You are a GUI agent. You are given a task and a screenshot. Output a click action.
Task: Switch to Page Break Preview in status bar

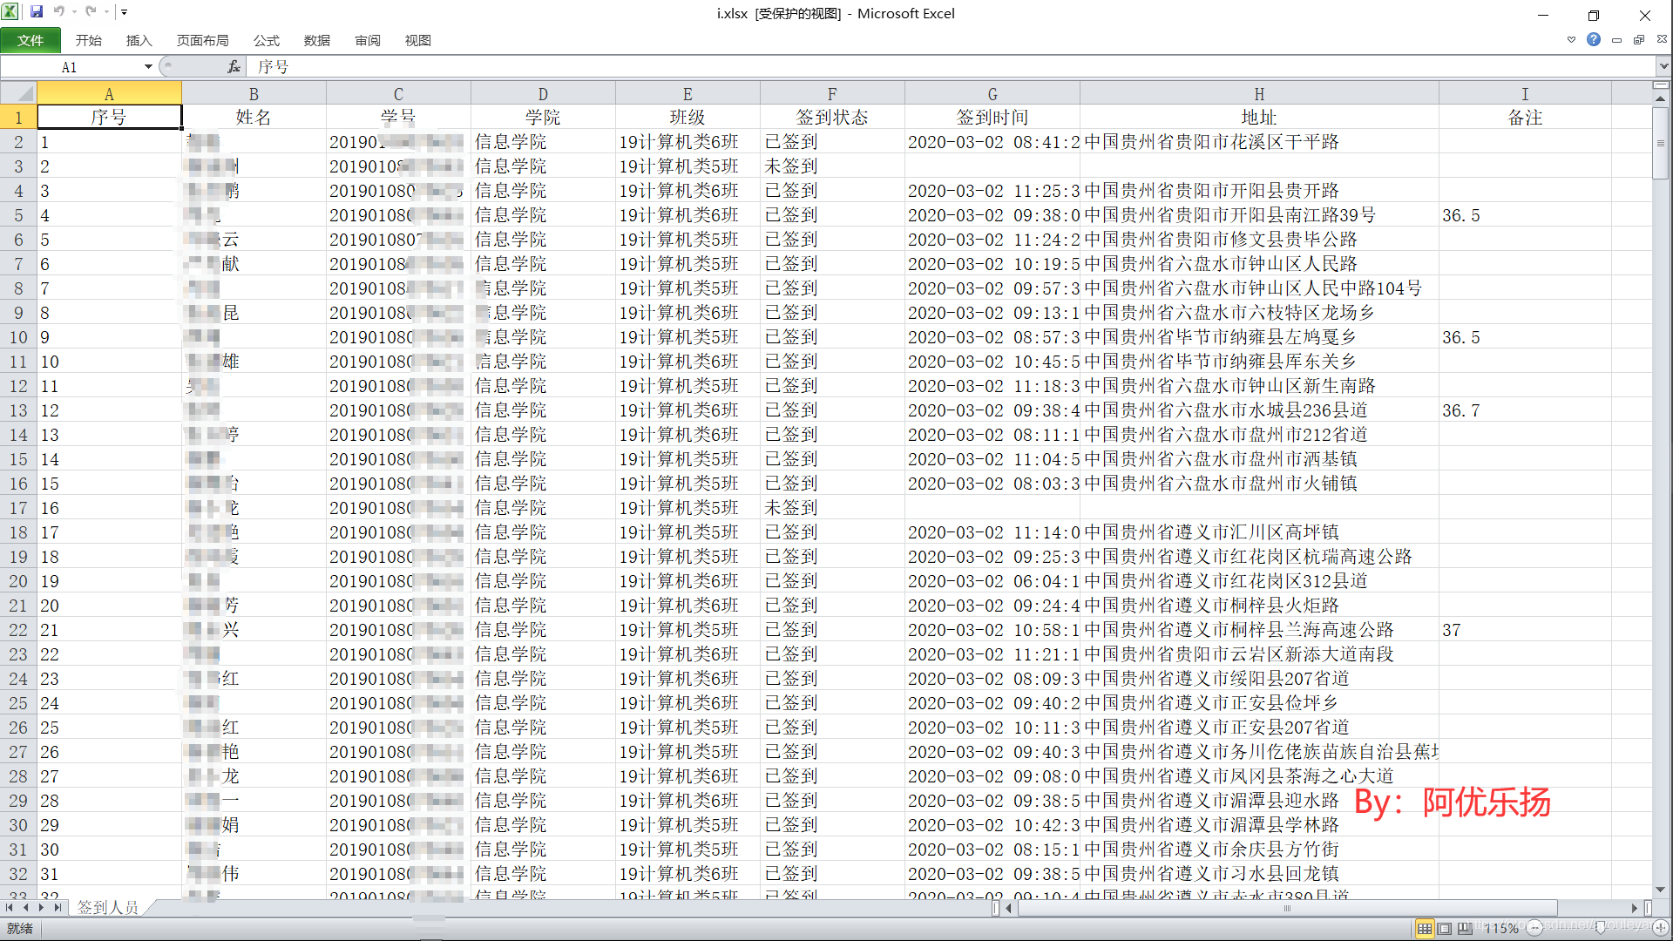tap(1465, 929)
